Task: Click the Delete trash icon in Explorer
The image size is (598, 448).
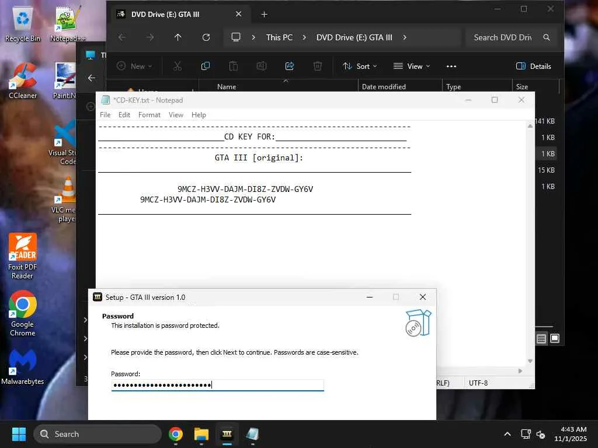Action: tap(317, 66)
